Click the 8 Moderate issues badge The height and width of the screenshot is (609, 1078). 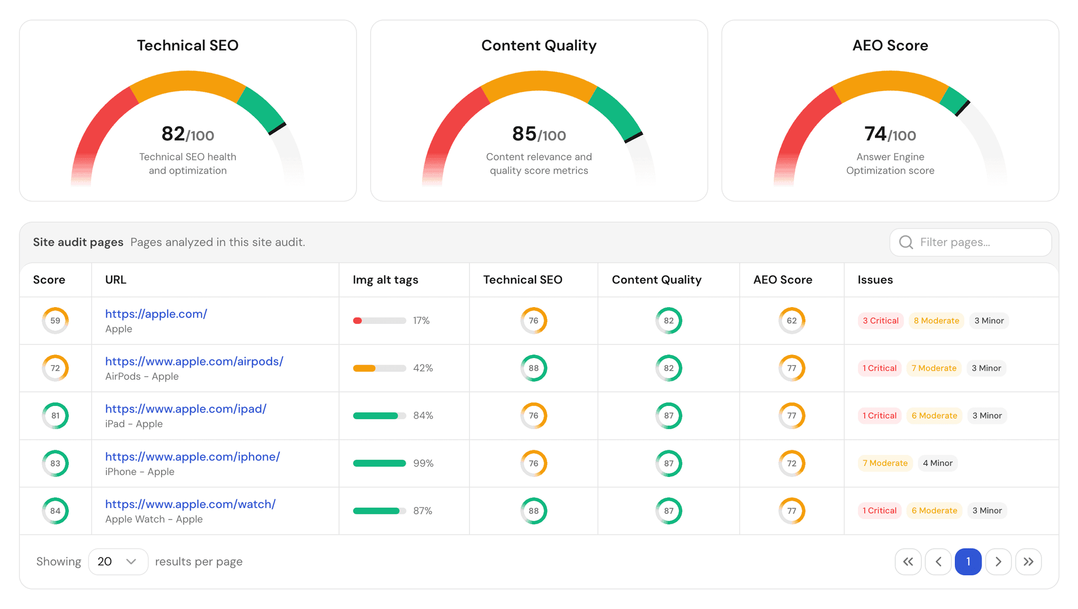[x=936, y=321]
